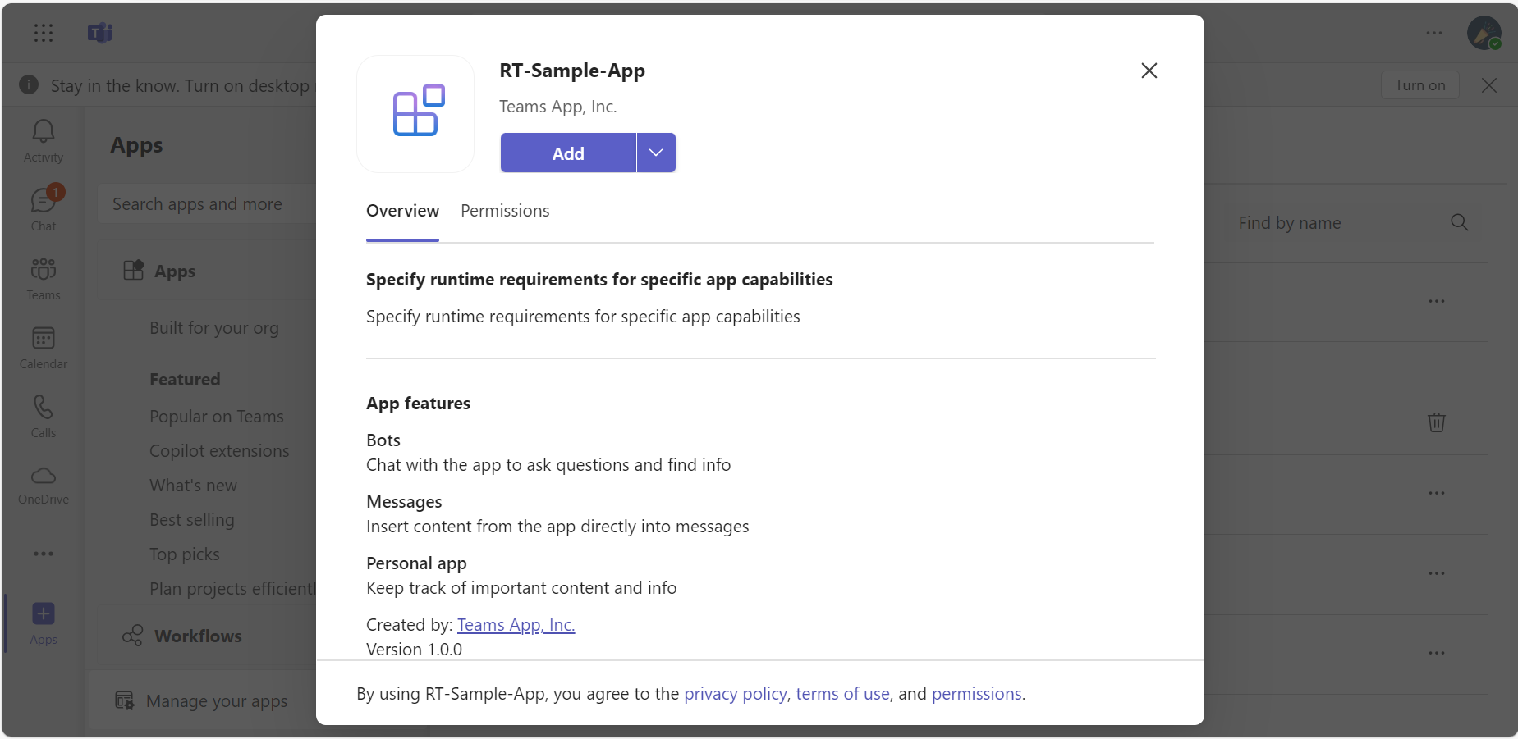The image size is (1518, 739).
Task: Open the app launcher grid icon
Action: [44, 33]
